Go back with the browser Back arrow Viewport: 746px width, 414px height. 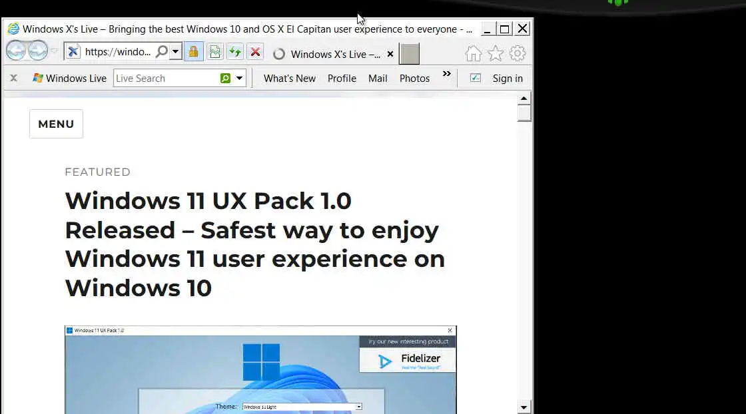pyautogui.click(x=16, y=51)
